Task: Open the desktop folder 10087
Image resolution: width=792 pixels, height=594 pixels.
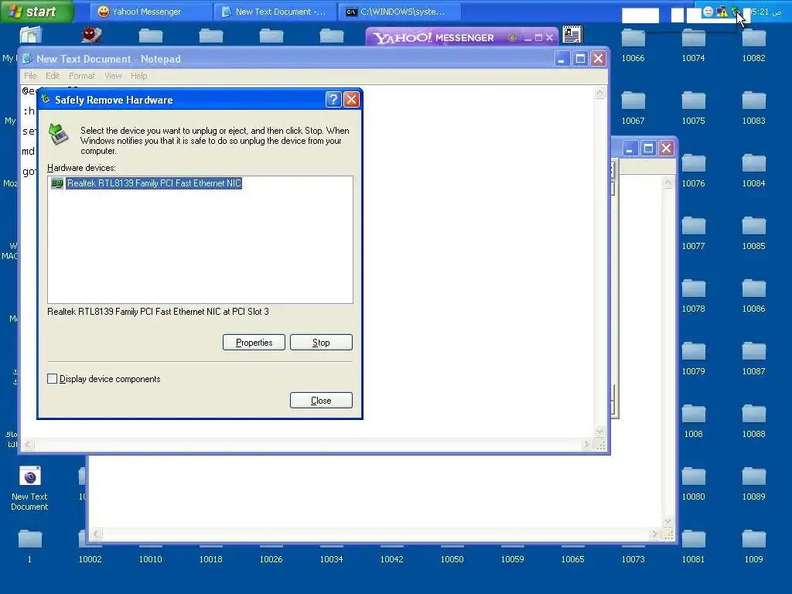Action: [x=753, y=359]
